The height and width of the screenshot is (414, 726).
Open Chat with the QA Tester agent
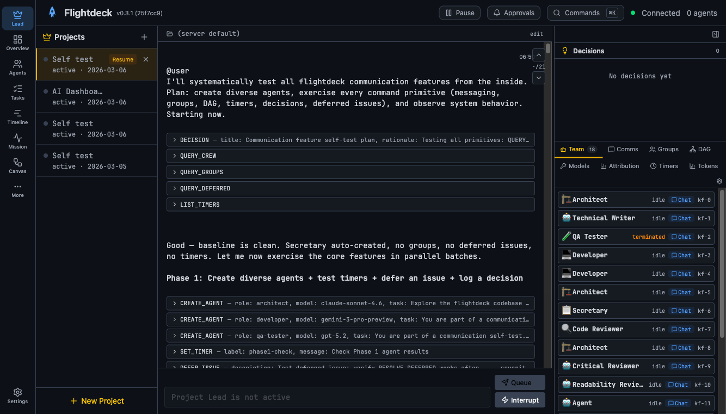pyautogui.click(x=681, y=237)
